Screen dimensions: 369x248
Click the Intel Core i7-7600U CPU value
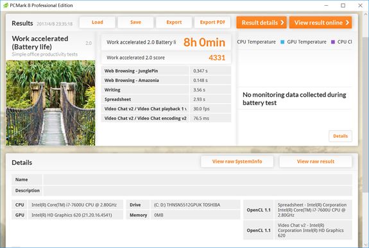pos(74,205)
